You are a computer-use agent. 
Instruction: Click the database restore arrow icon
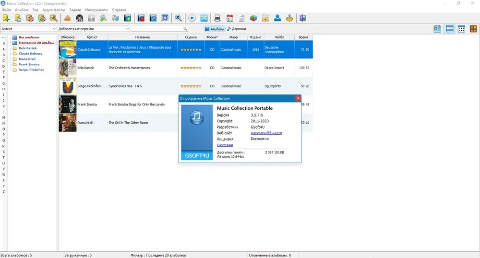[42, 18]
